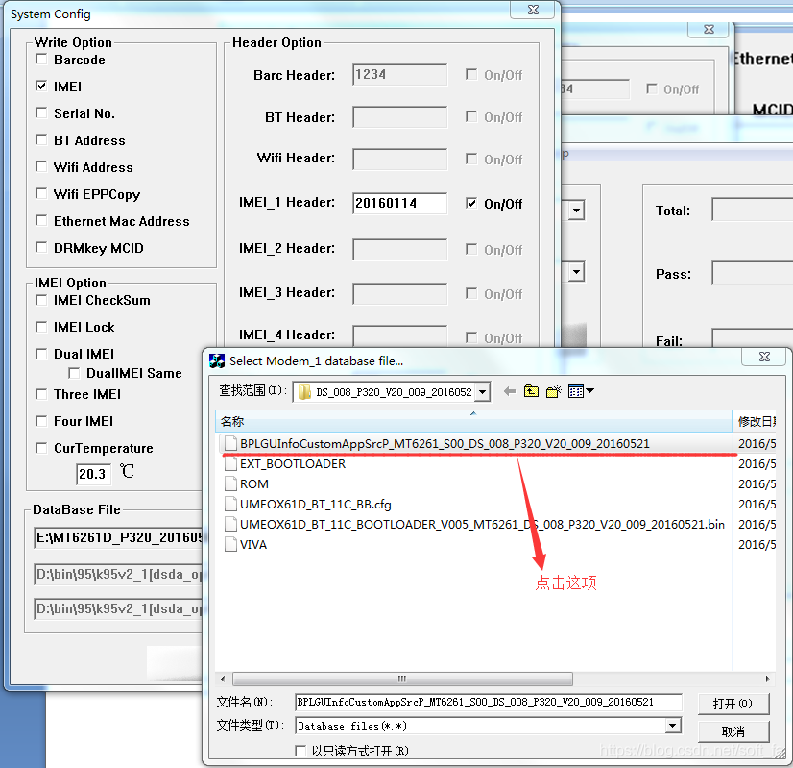Click the scroll left arrow in file list
The height and width of the screenshot is (768, 793).
point(224,679)
